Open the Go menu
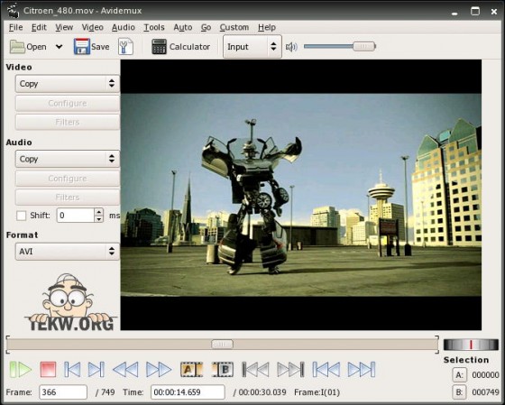 pyautogui.click(x=206, y=27)
